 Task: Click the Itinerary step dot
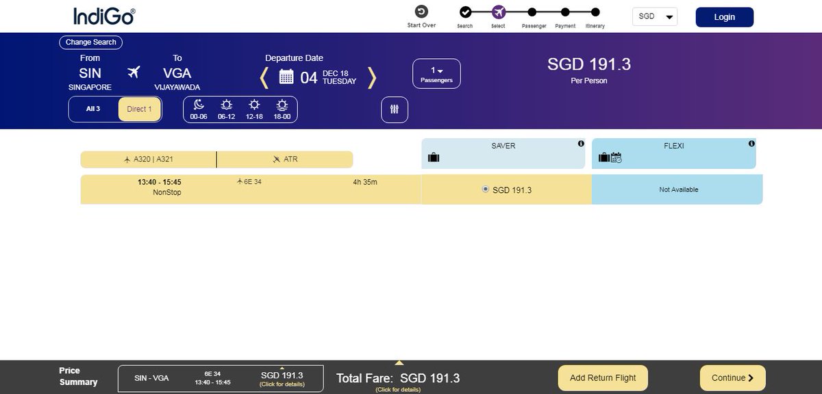pyautogui.click(x=595, y=12)
